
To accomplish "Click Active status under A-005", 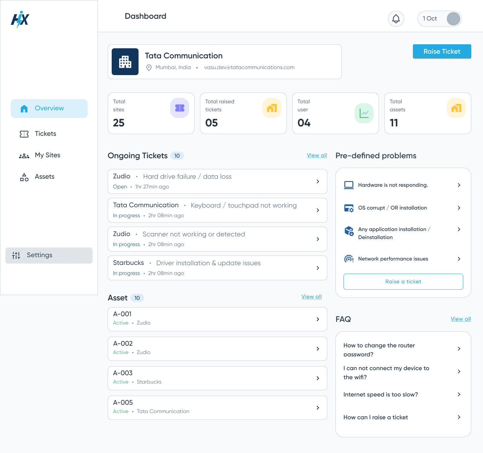I will click(121, 411).
